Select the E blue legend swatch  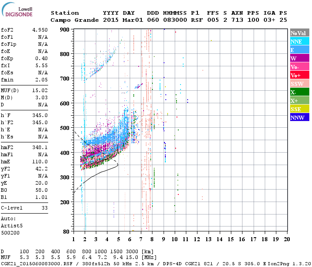300,50
